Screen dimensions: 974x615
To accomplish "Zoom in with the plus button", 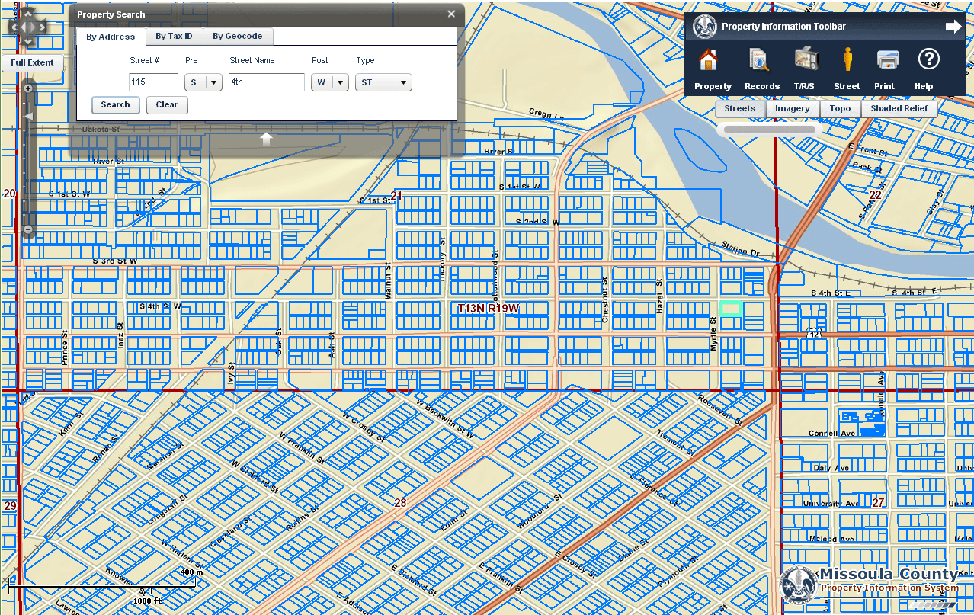I will (28, 88).
